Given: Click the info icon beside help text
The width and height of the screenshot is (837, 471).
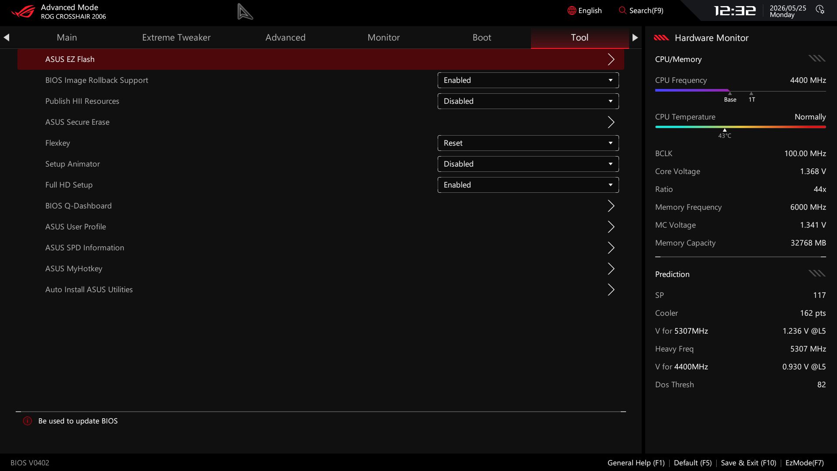Looking at the screenshot, I should pos(27,421).
